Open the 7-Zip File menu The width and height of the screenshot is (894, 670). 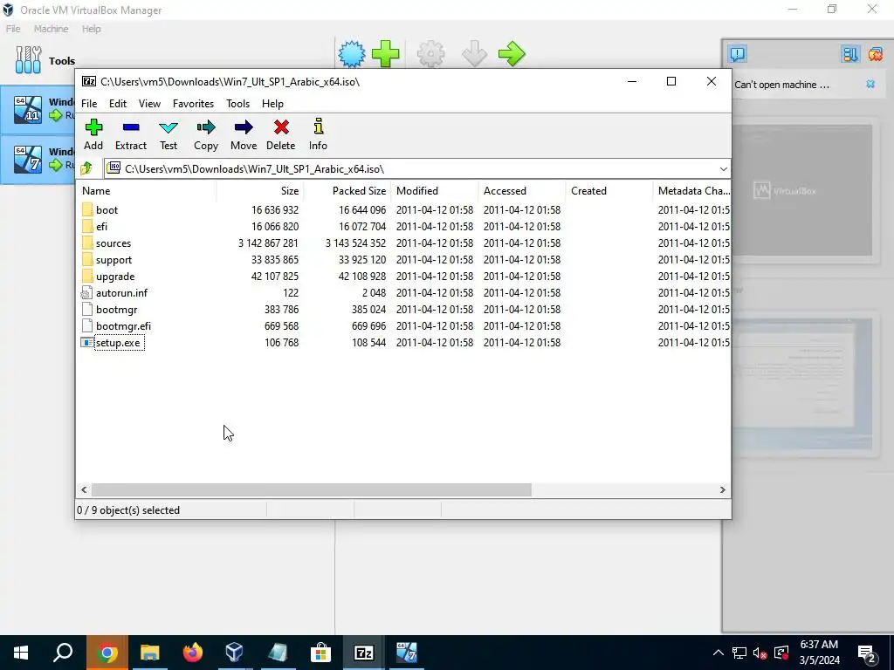coord(89,104)
